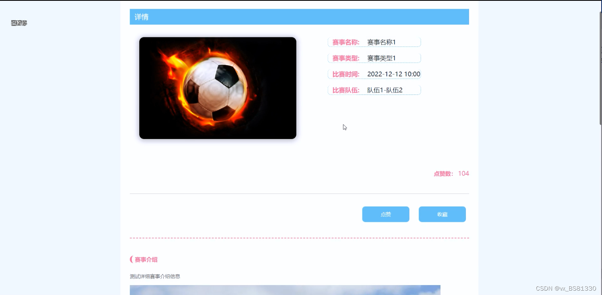Click the 详情 header bar

click(299, 17)
